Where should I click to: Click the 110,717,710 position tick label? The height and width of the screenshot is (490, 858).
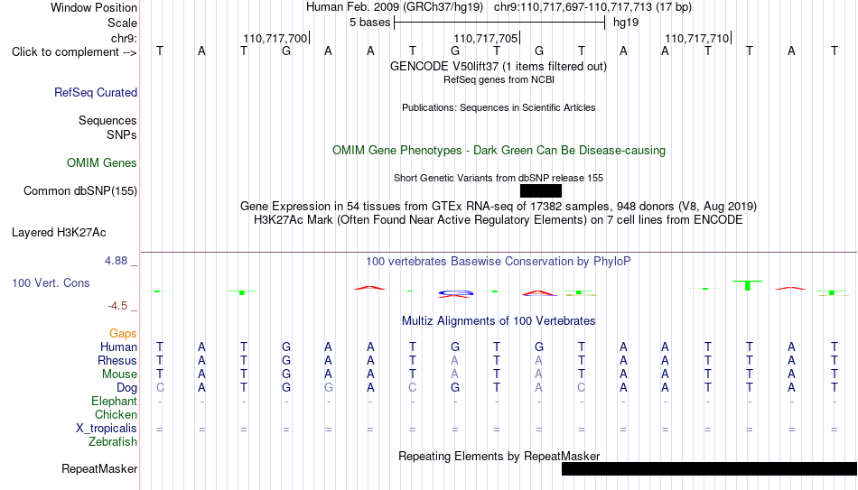point(696,38)
